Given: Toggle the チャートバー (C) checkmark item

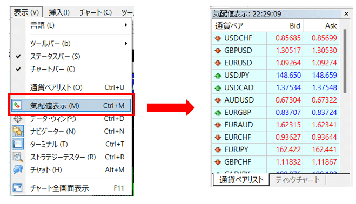Looking at the screenshot, I should pyautogui.click(x=71, y=69).
